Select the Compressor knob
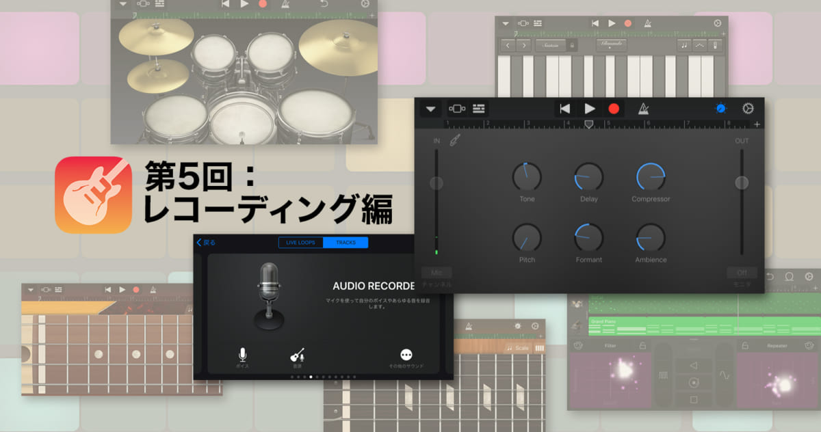The width and height of the screenshot is (821, 432). 651,177
